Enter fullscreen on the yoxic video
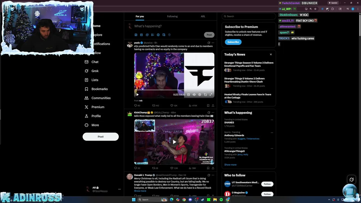 click(x=211, y=94)
